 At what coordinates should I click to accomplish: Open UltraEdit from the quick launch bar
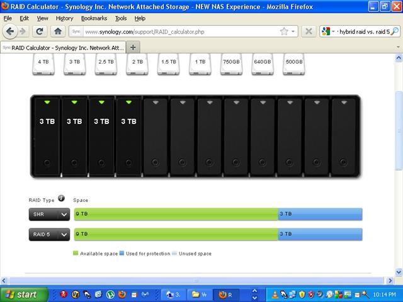click(76, 294)
